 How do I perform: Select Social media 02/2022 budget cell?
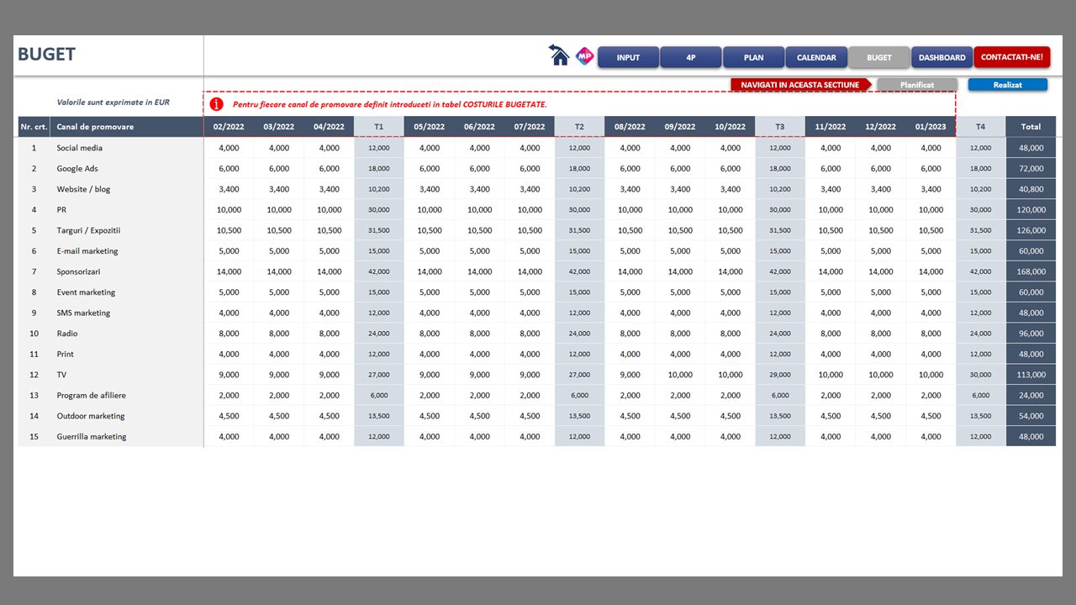tap(229, 148)
